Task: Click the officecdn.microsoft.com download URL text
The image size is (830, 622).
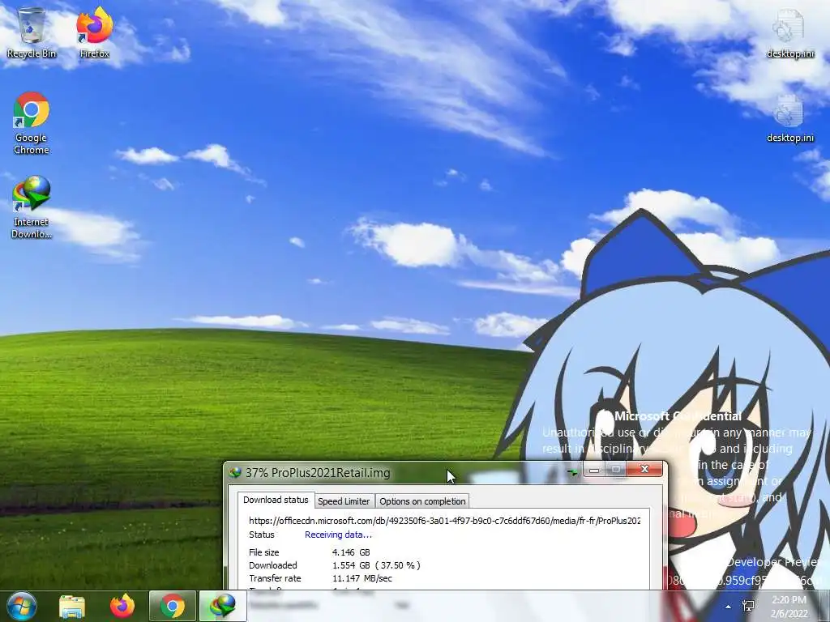Action: [x=445, y=521]
